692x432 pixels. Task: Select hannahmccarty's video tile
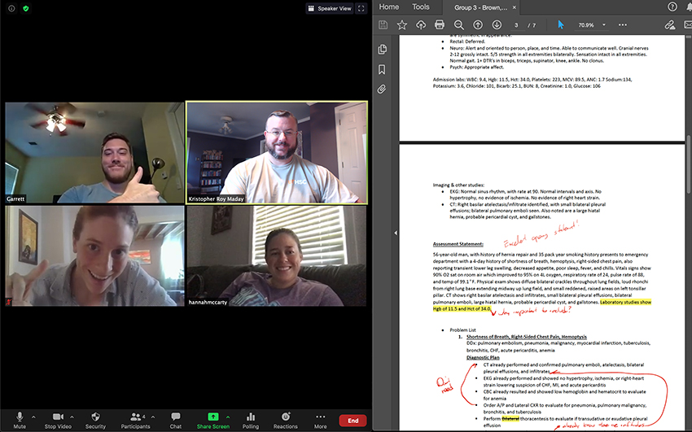coord(277,256)
